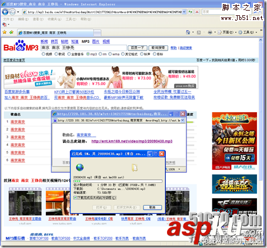Click the main page vertical scrollbar

(x=261, y=109)
